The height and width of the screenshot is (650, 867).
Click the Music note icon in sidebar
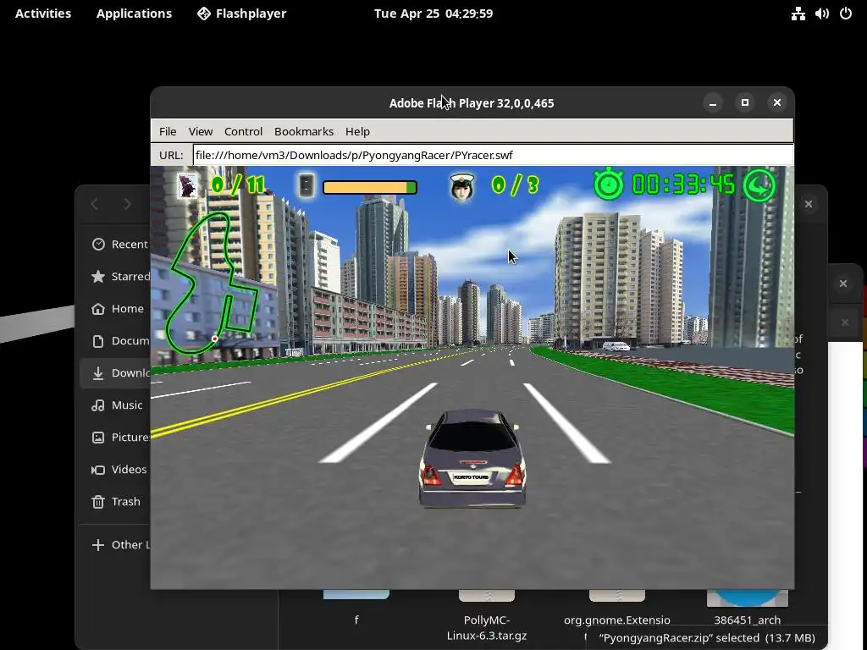pos(98,405)
